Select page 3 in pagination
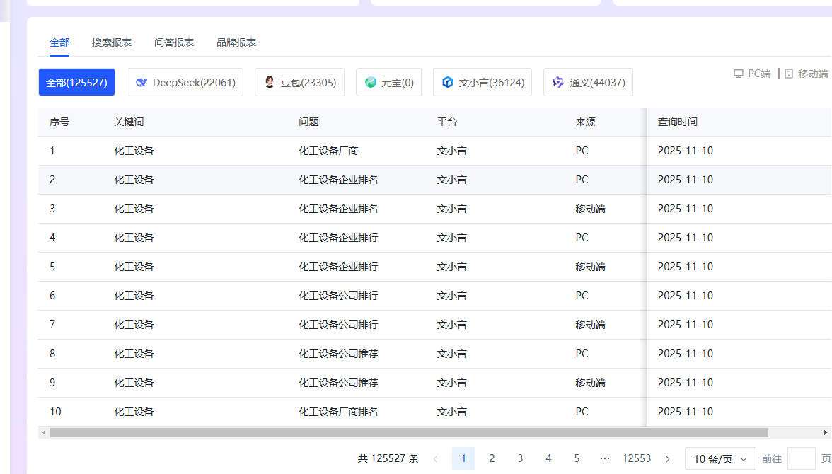 (x=520, y=458)
